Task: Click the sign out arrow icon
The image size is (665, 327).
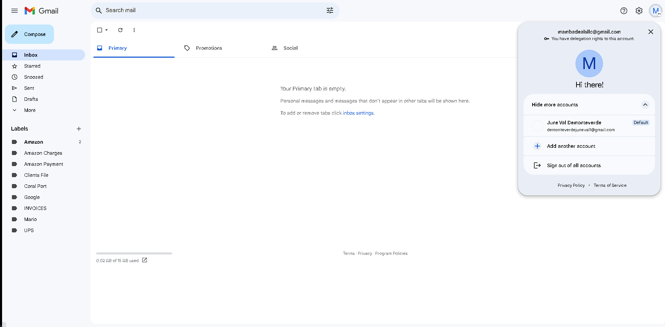Action: [537, 165]
